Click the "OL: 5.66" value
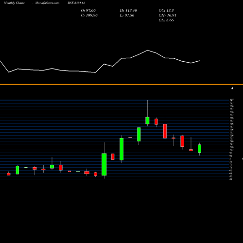This screenshot has width=243, height=243. 166,20
